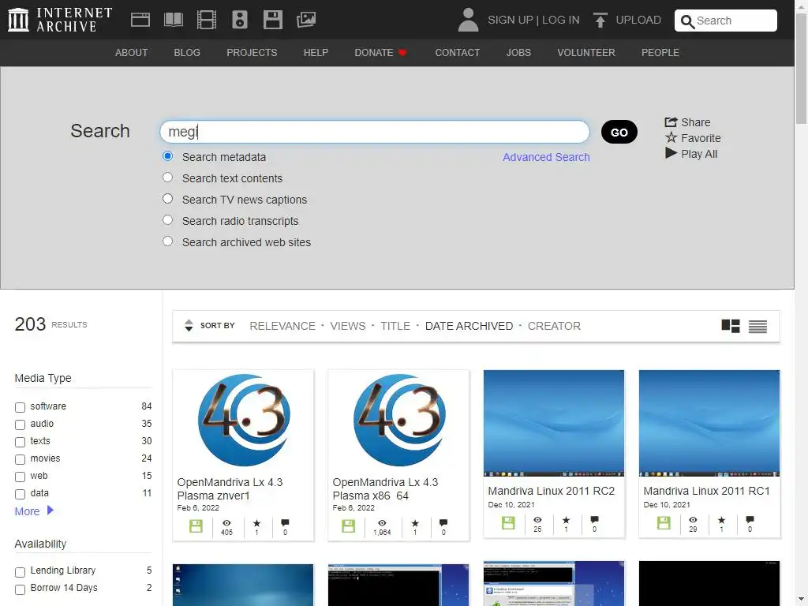Open the ABOUT menu item
The height and width of the screenshot is (606, 808).
[132, 53]
